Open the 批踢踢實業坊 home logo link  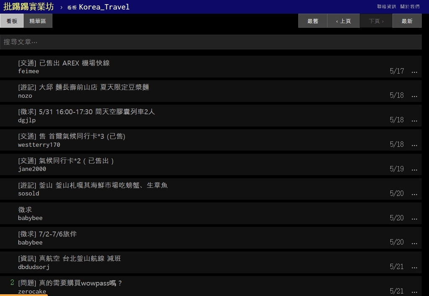click(x=28, y=7)
